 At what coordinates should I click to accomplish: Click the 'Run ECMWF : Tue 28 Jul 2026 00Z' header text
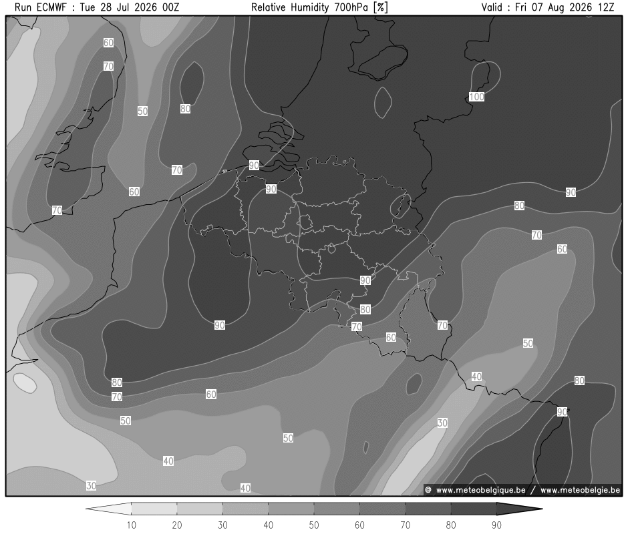pyautogui.click(x=97, y=7)
